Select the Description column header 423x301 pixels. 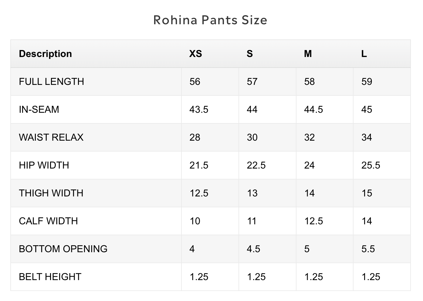(x=46, y=54)
